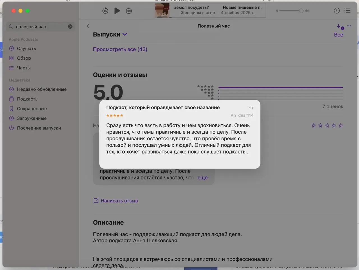Open Слушать in the sidebar

(x=26, y=48)
